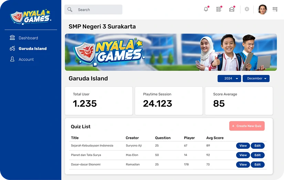The width and height of the screenshot is (284, 180).
Task: Click the title Sejarah Kebudayaan Indonesia
Action: point(92,146)
